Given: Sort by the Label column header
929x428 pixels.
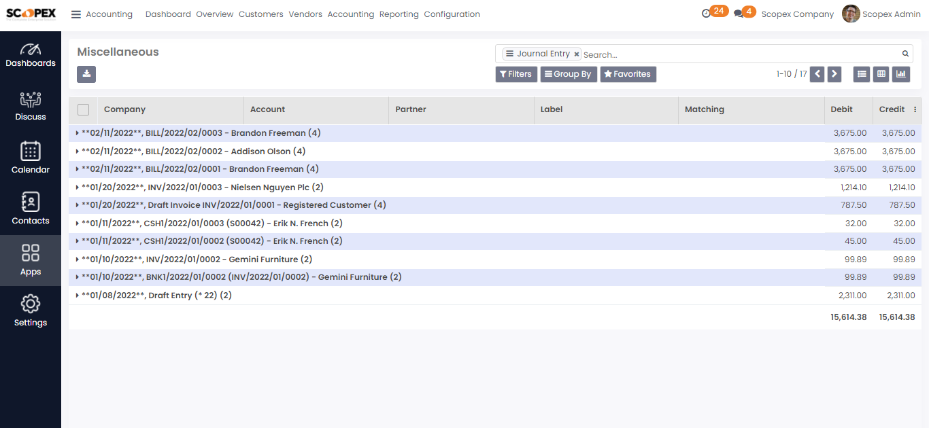Looking at the screenshot, I should (606, 109).
